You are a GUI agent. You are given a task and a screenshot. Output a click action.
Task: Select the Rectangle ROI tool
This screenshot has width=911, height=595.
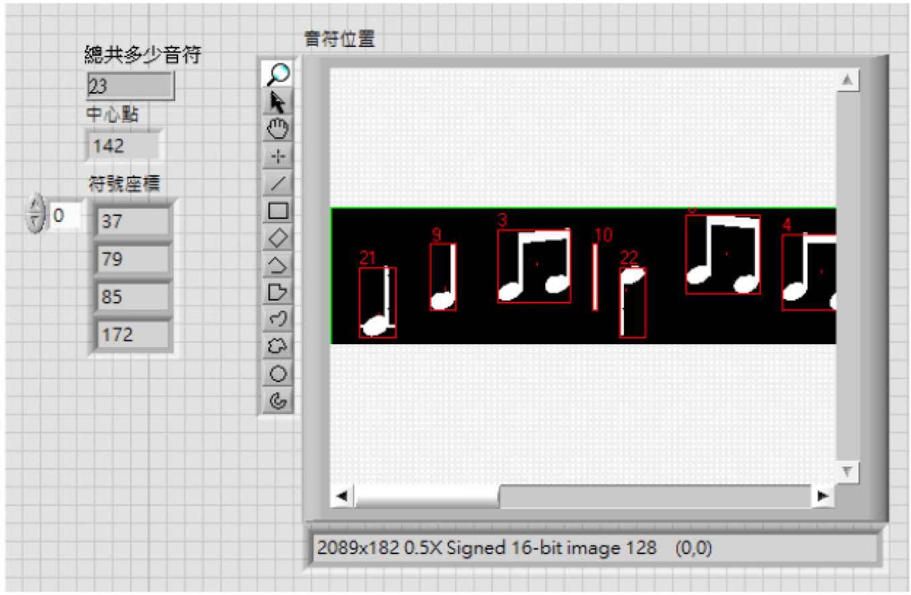[x=278, y=210]
